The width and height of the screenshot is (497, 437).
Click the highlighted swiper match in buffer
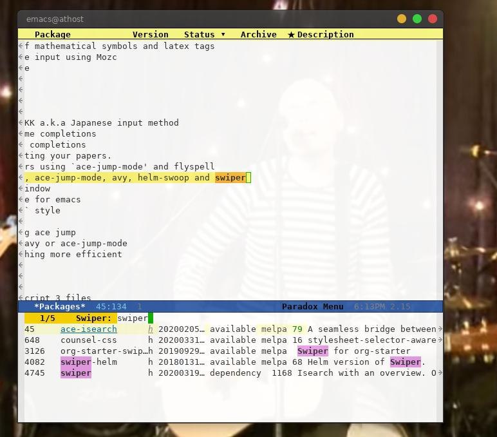click(x=230, y=178)
